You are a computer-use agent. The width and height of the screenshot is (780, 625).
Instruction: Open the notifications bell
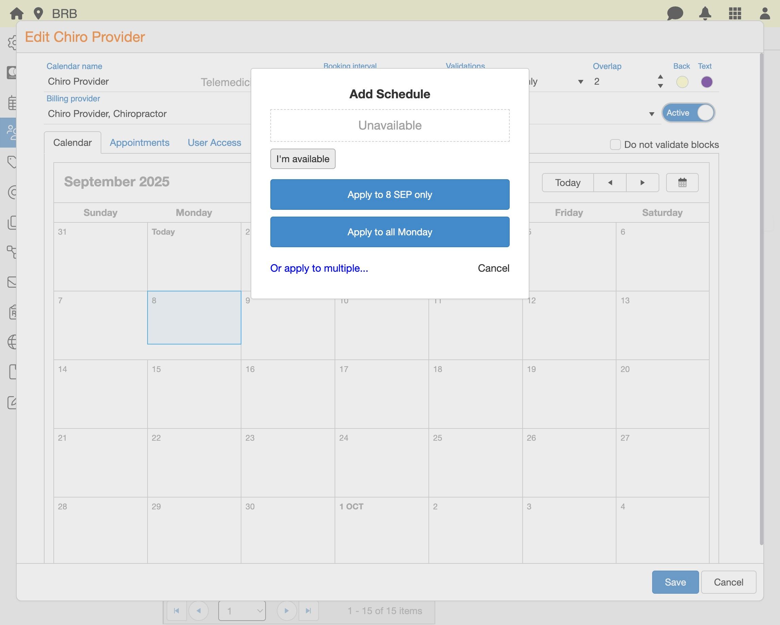[705, 13]
